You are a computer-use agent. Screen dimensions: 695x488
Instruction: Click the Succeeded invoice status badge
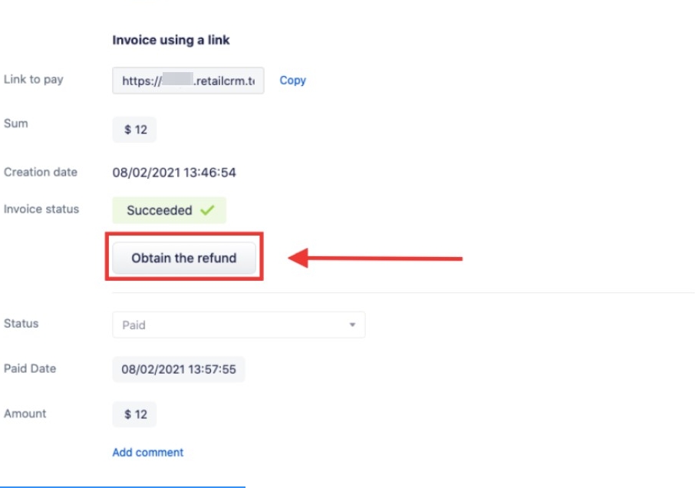(169, 210)
